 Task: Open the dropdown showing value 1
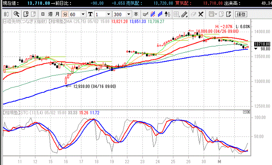(103, 14)
